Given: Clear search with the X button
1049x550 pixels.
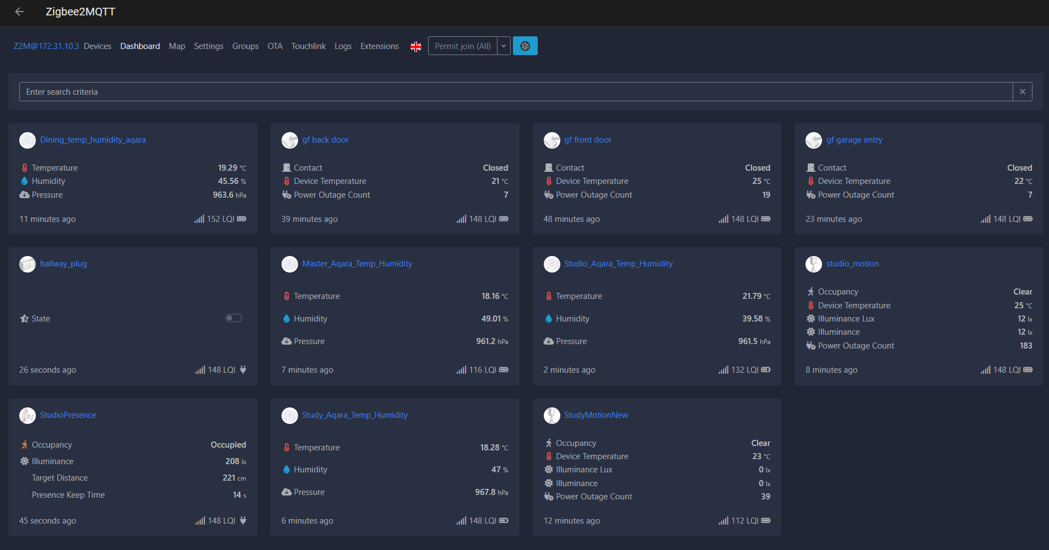Looking at the screenshot, I should (1023, 91).
